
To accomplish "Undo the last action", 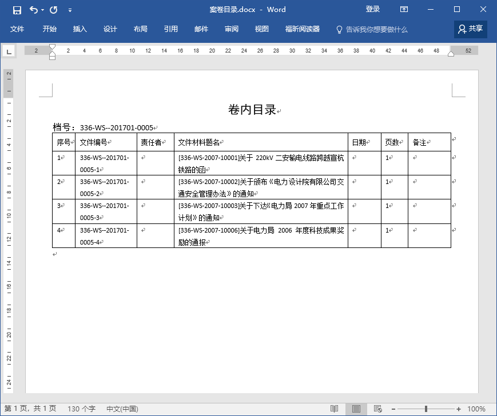I will [34, 10].
